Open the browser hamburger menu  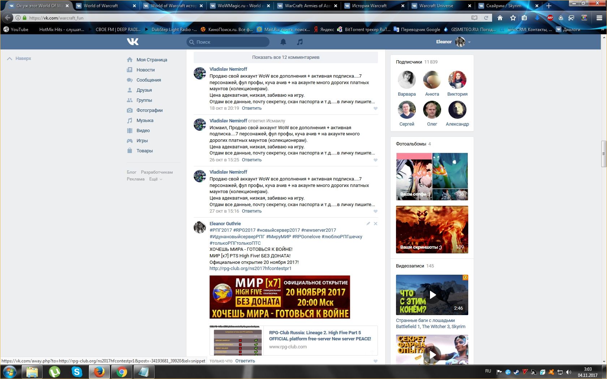[599, 18]
